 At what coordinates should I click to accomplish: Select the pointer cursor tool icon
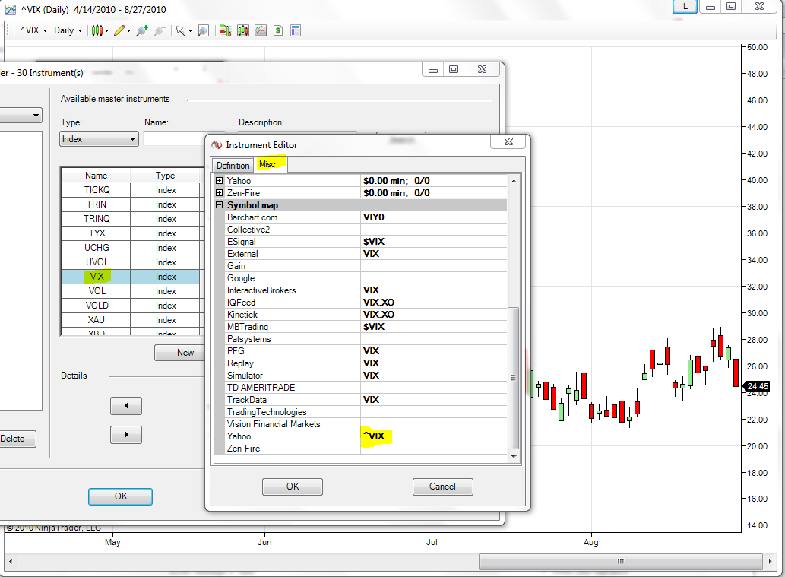pos(181,30)
